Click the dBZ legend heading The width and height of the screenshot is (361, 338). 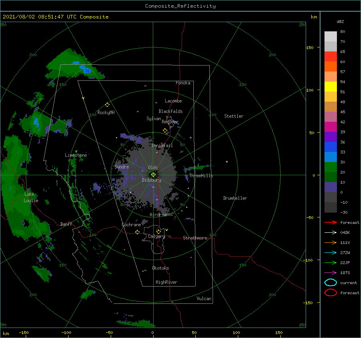coord(340,21)
